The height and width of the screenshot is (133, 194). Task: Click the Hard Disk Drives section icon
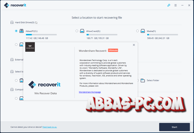point(12,22)
